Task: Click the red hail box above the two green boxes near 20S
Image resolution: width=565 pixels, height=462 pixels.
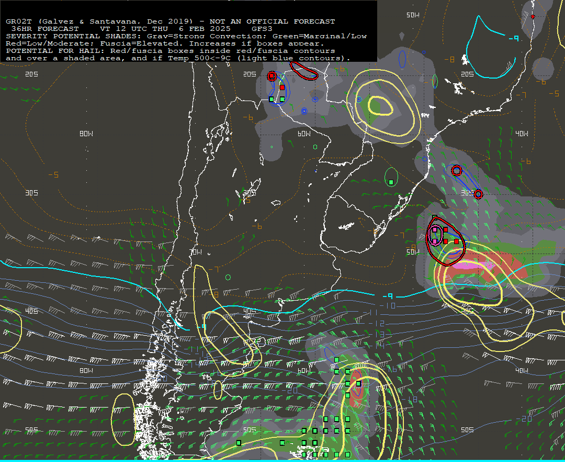Action: 282,87
